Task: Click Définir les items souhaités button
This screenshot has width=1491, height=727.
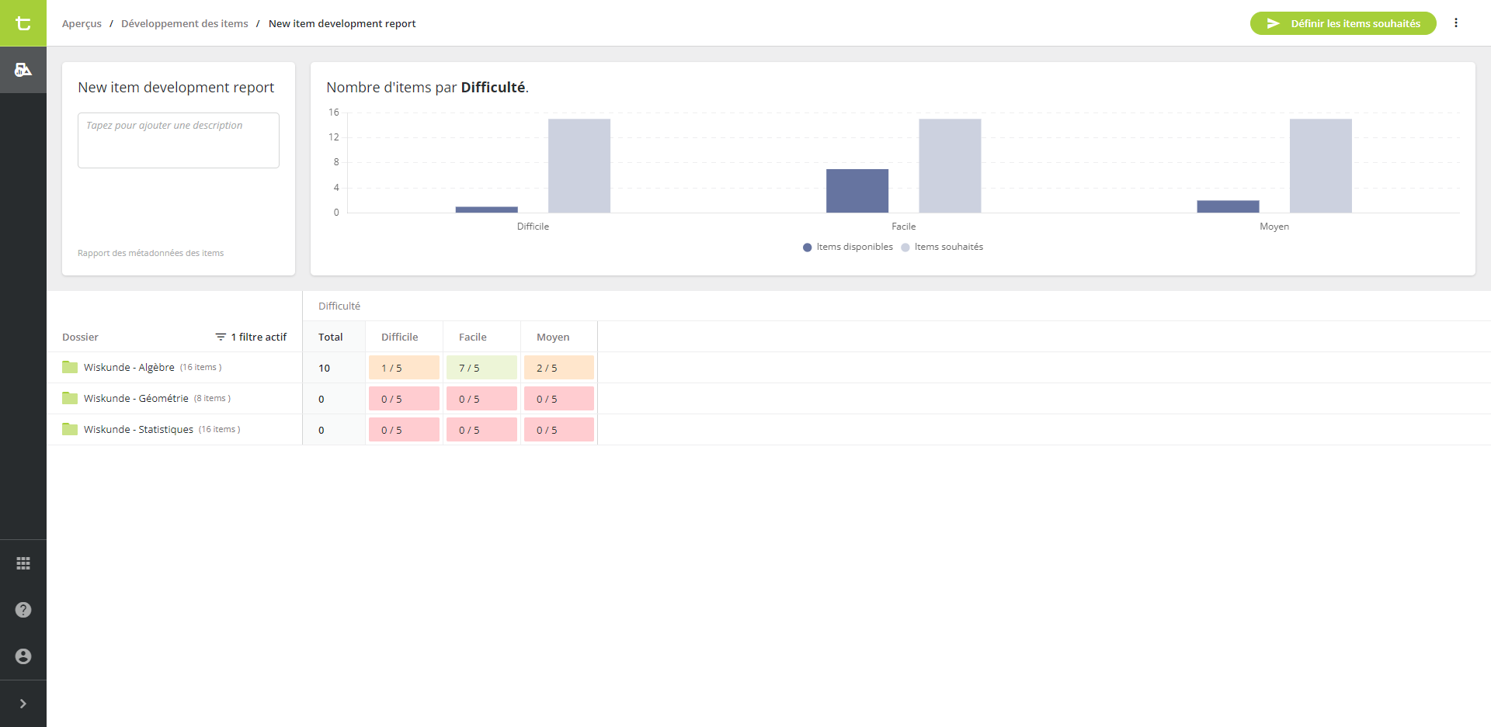Action: point(1343,23)
